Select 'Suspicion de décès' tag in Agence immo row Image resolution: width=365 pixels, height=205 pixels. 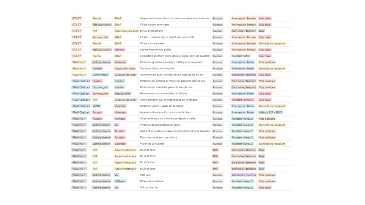point(125,75)
